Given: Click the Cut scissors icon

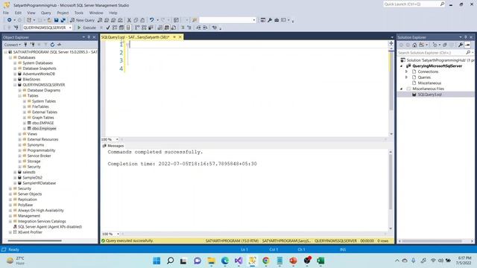Looking at the screenshot, I should [129, 20].
